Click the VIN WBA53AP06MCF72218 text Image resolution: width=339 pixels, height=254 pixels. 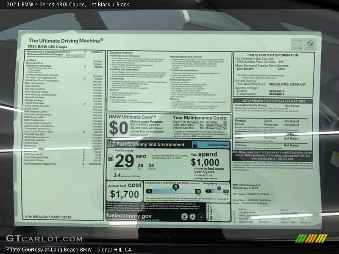[x=48, y=217]
